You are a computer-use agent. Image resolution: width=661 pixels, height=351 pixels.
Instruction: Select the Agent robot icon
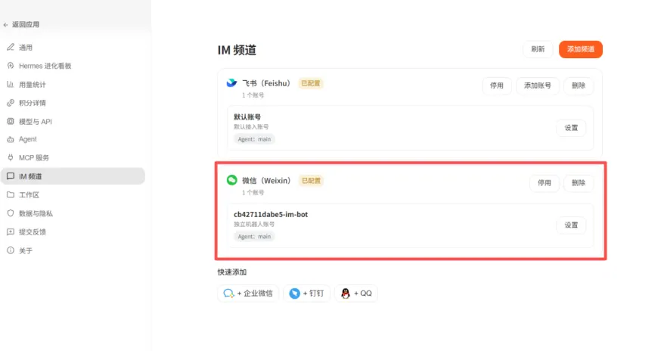tap(11, 139)
